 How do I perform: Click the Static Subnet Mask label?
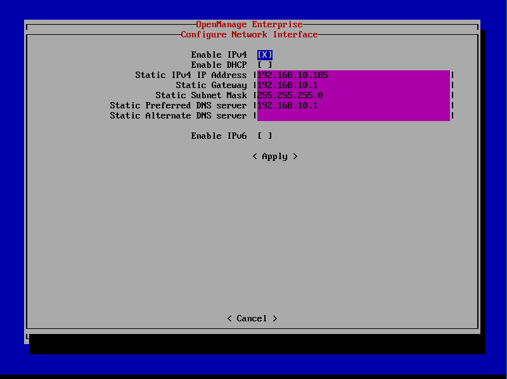[x=201, y=96]
